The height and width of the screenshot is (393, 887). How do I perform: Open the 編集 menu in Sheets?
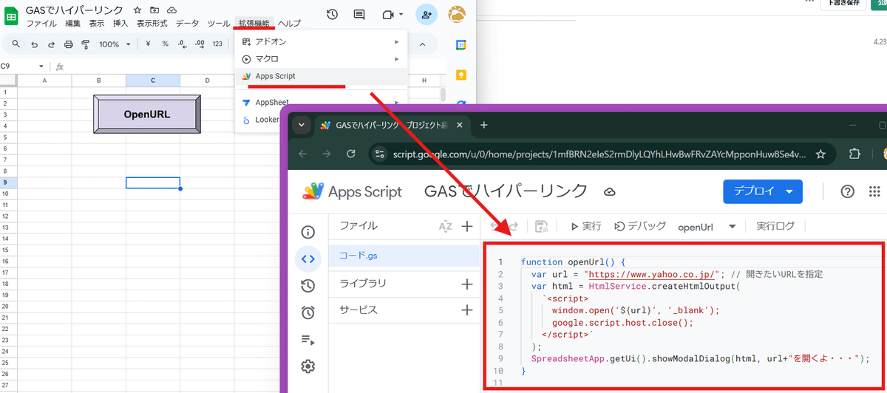[x=73, y=24]
